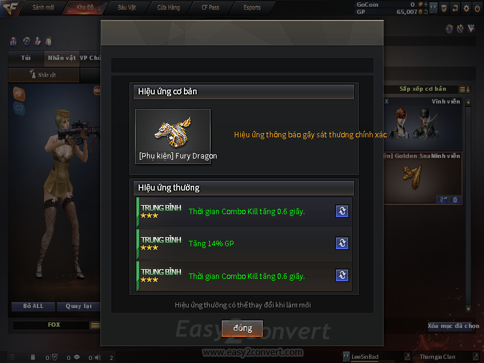484x363 pixels.
Task: Open the ranking podium icon
Action: (13, 41)
